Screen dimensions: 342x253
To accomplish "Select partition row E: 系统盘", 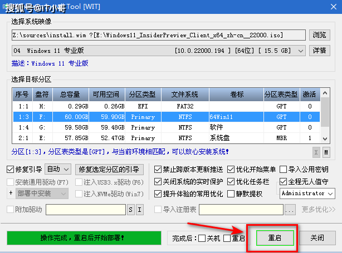I will [166, 138].
